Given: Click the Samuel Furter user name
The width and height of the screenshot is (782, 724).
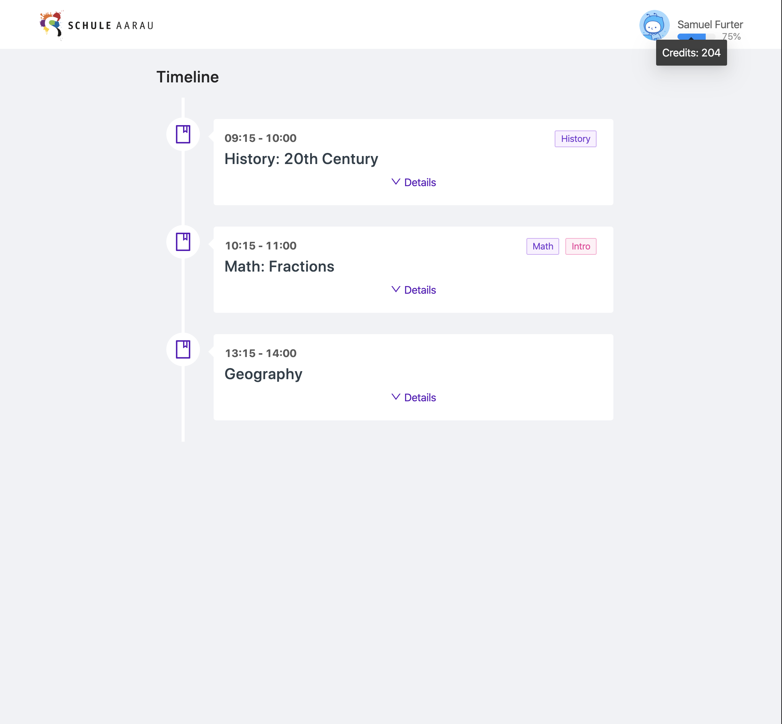Looking at the screenshot, I should tap(710, 24).
